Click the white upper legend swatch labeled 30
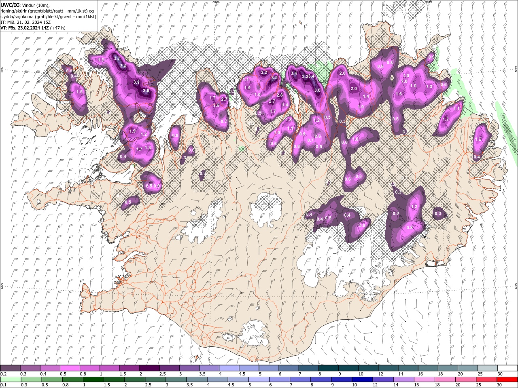 point(508,368)
